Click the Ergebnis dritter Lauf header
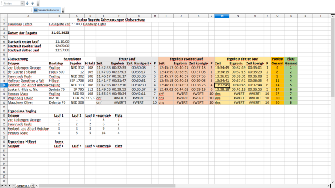Screen dimensions: 335x188 [242, 59]
